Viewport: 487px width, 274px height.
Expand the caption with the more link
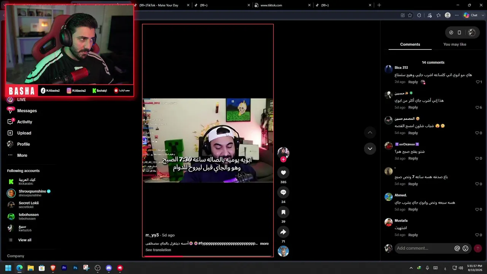264,244
